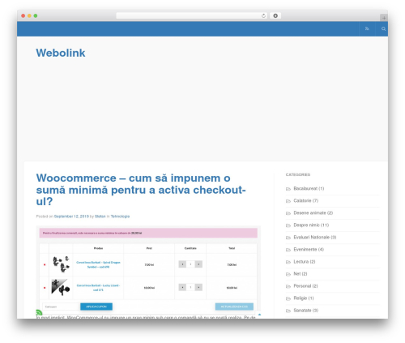Select the Lectura (2) category
The width and height of the screenshot is (405, 343).
coord(305,261)
